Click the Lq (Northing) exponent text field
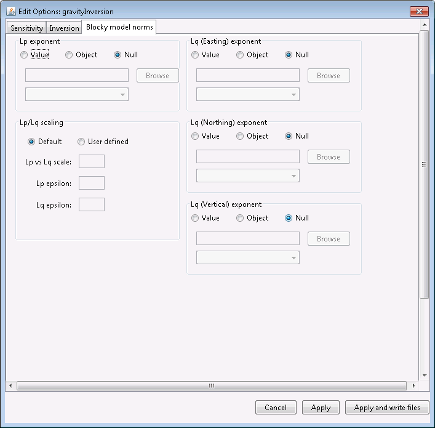This screenshot has height=428, width=435. pyautogui.click(x=248, y=156)
